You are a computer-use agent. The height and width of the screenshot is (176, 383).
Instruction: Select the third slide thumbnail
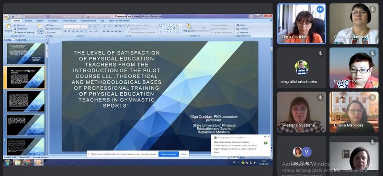coord(26,101)
